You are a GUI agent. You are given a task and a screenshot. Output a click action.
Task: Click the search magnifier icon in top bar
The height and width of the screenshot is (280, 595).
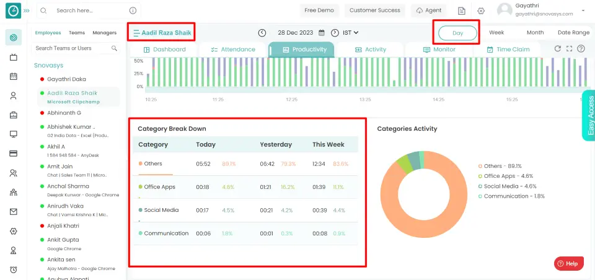click(43, 11)
